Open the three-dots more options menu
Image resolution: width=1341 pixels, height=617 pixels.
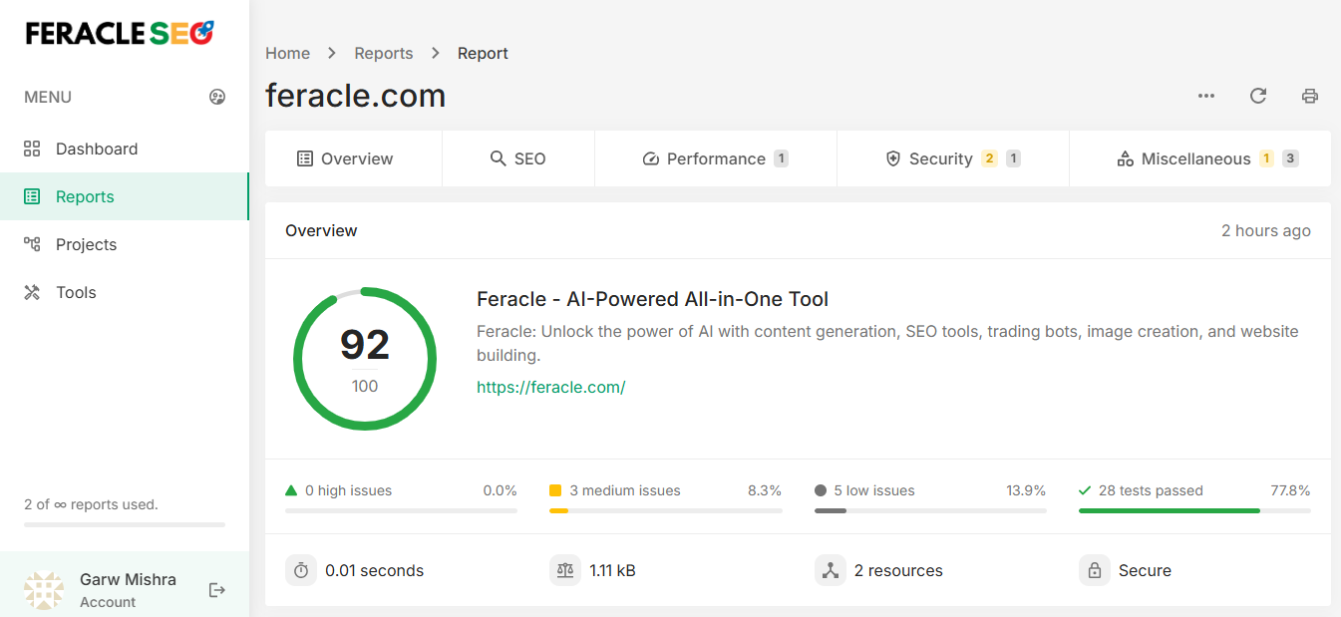[1206, 96]
